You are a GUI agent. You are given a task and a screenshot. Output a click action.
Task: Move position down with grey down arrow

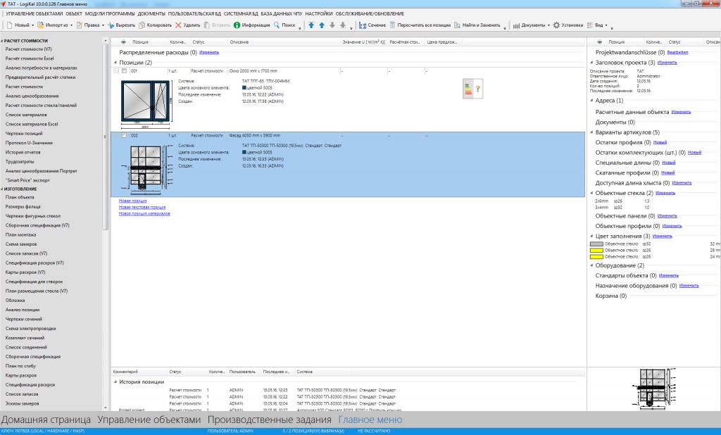click(x=332, y=25)
